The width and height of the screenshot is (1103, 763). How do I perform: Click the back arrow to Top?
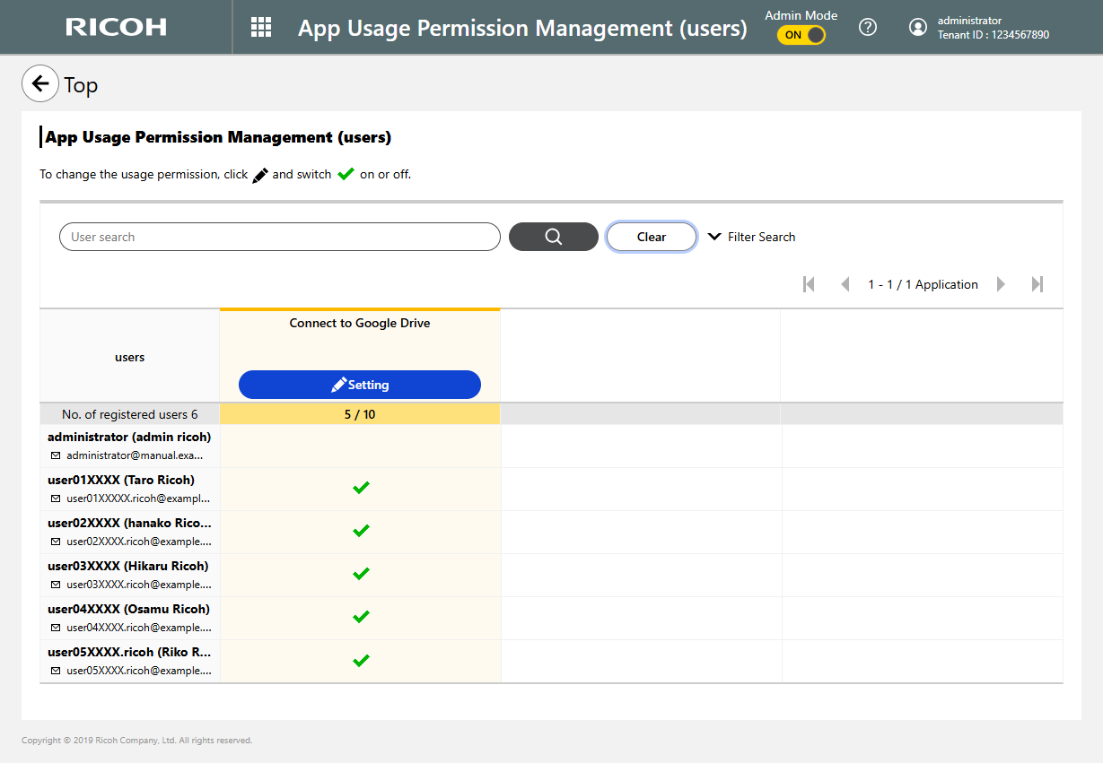coord(39,84)
